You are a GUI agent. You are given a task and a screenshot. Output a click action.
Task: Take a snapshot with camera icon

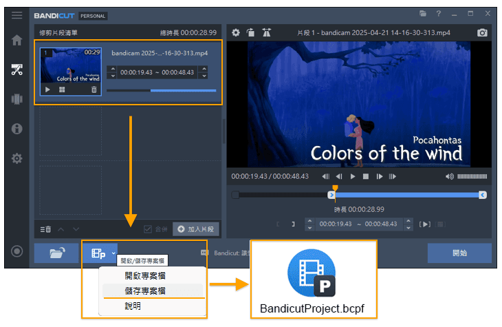482,32
